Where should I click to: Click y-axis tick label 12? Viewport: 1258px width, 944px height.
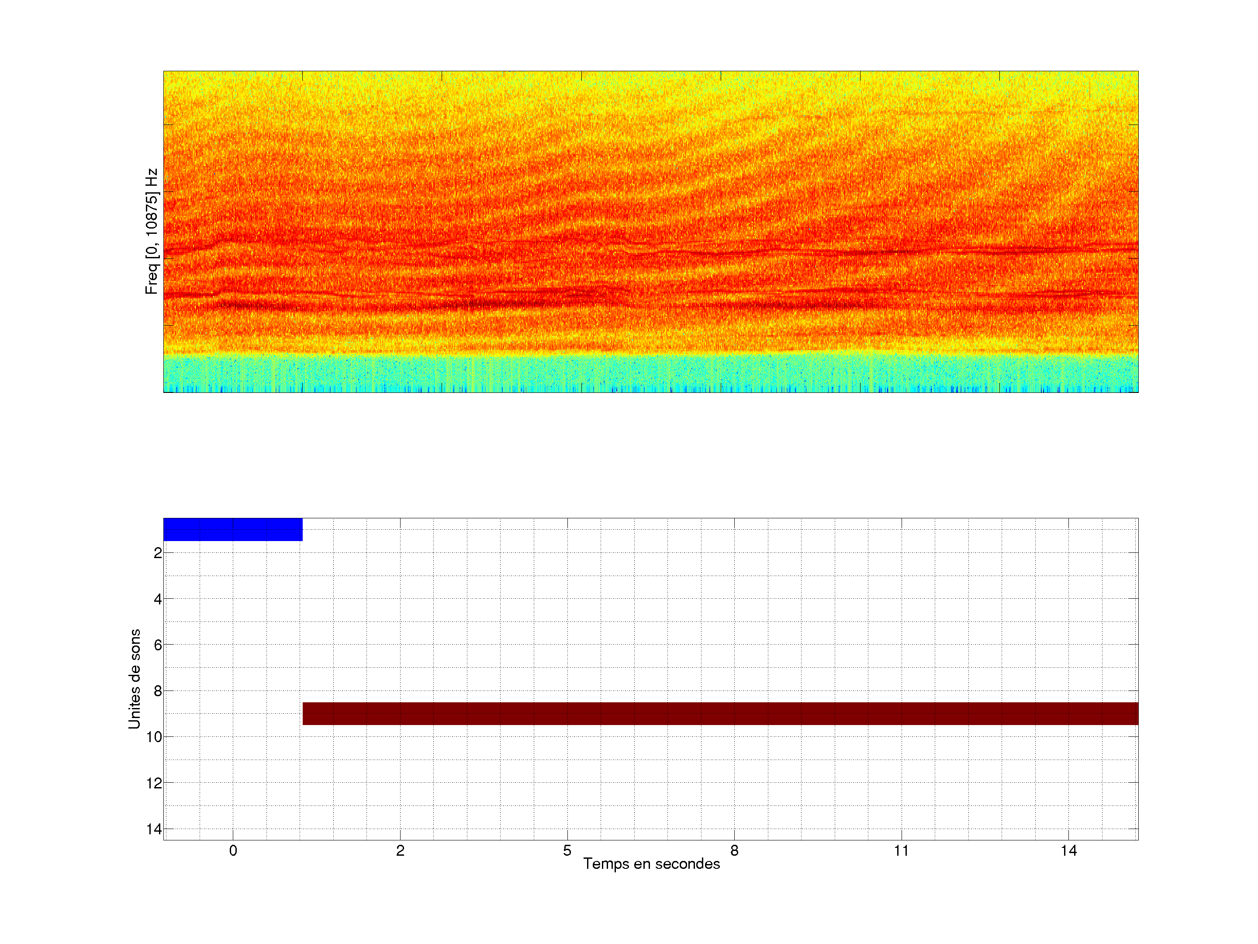[x=154, y=784]
